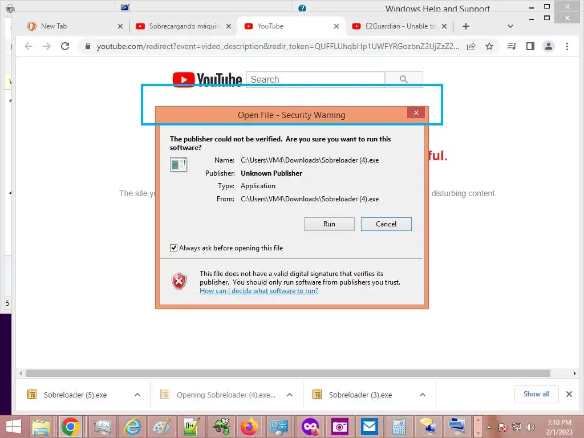Share this page icon in address bar
The height and width of the screenshot is (438, 584).
[x=471, y=46]
